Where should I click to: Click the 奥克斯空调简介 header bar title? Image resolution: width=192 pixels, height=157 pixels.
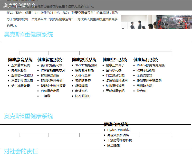click(x=20, y=5)
